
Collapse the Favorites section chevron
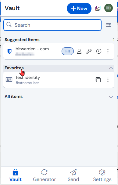point(111,68)
